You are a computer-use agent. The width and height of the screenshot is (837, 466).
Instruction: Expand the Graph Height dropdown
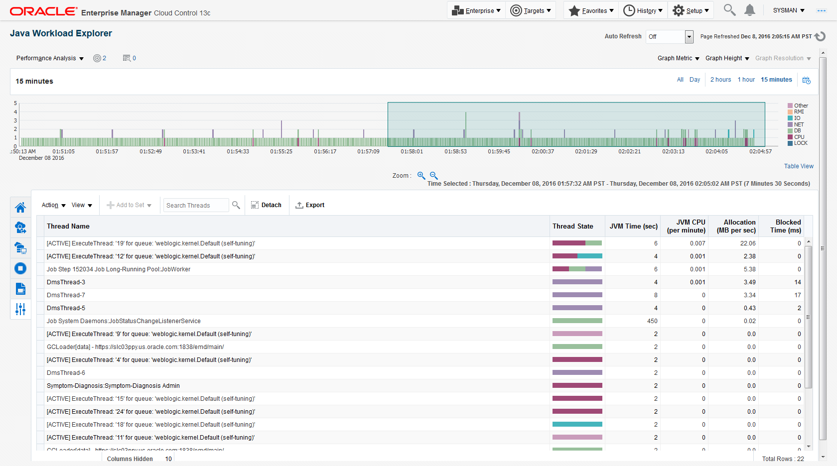tap(727, 58)
